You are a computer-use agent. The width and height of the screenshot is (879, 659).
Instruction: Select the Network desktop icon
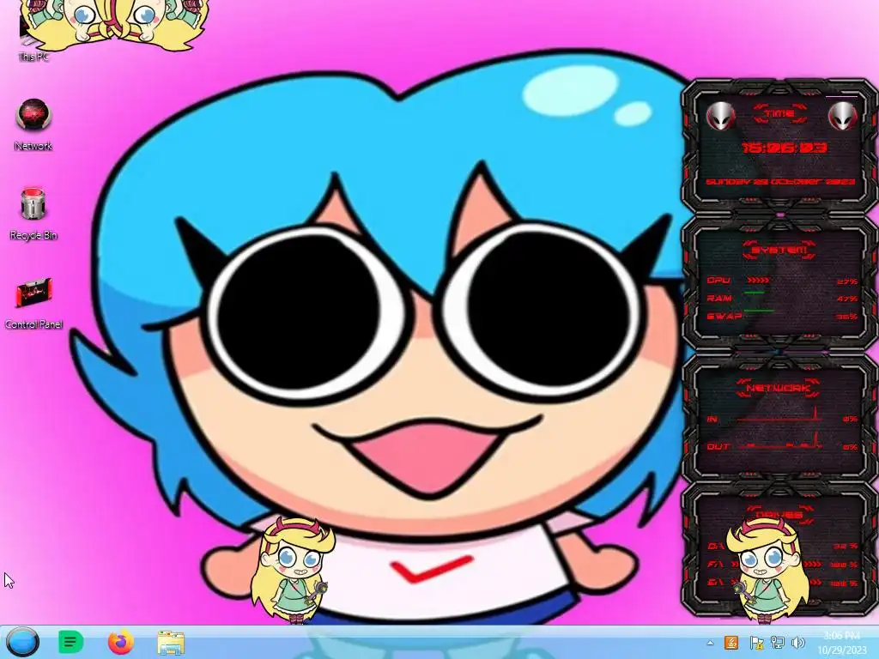tap(33, 124)
